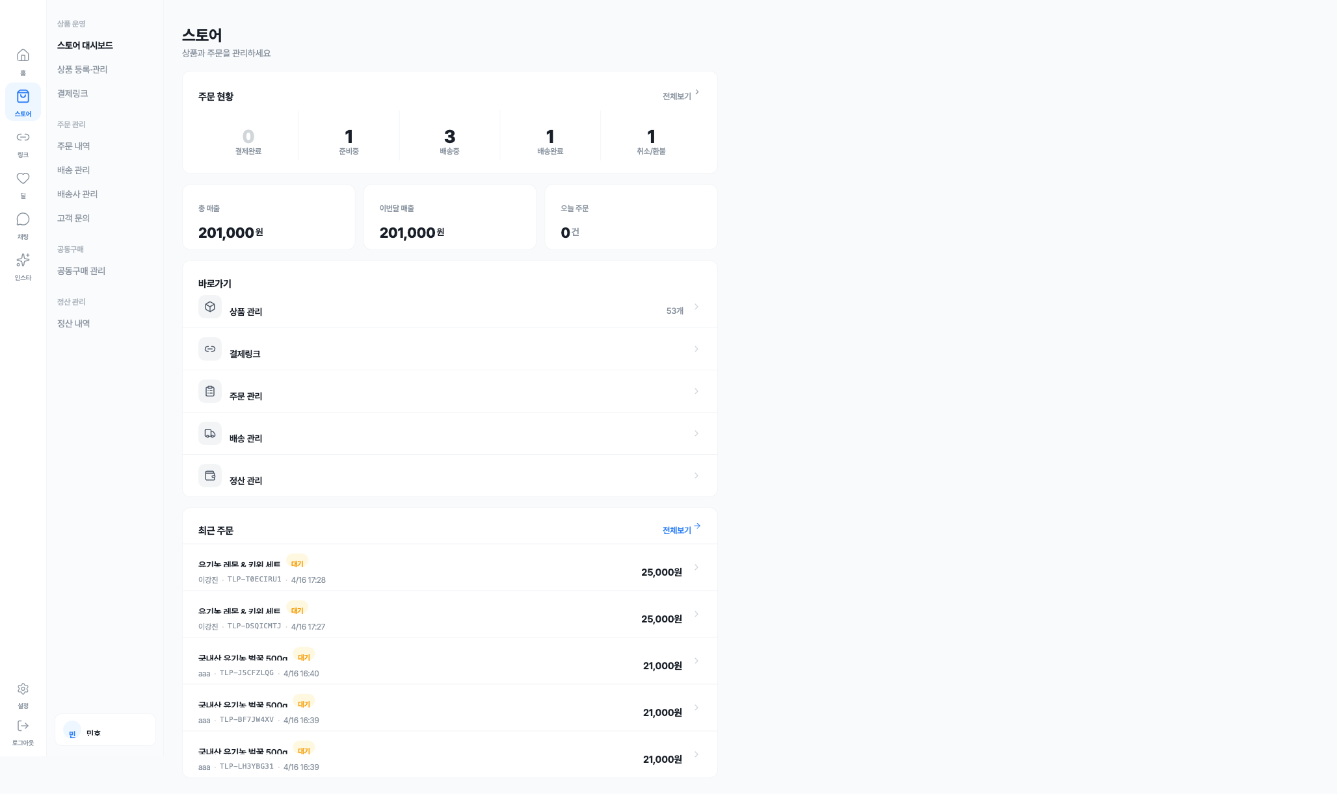1337x794 pixels.
Task: Expand the 결제링크 shortcut row chevron
Action: coord(696,349)
